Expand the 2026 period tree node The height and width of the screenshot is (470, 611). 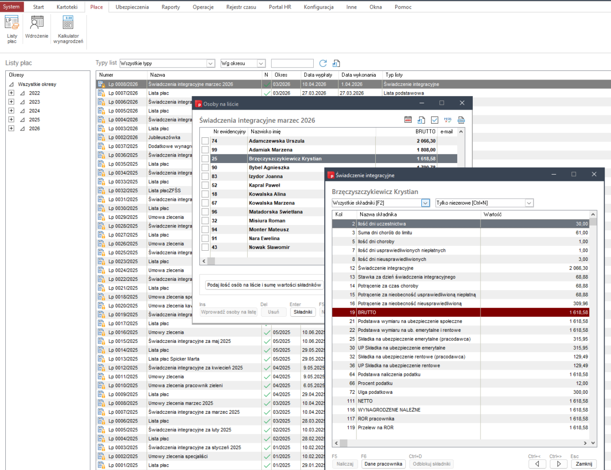11,129
